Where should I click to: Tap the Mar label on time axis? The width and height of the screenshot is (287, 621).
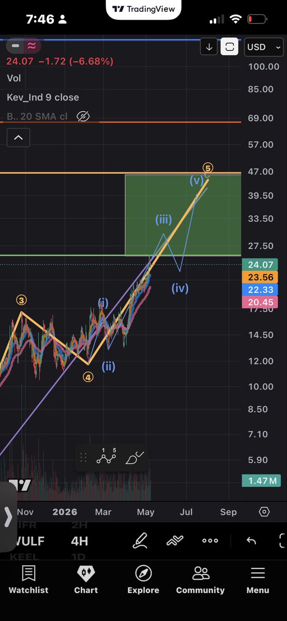tap(103, 512)
